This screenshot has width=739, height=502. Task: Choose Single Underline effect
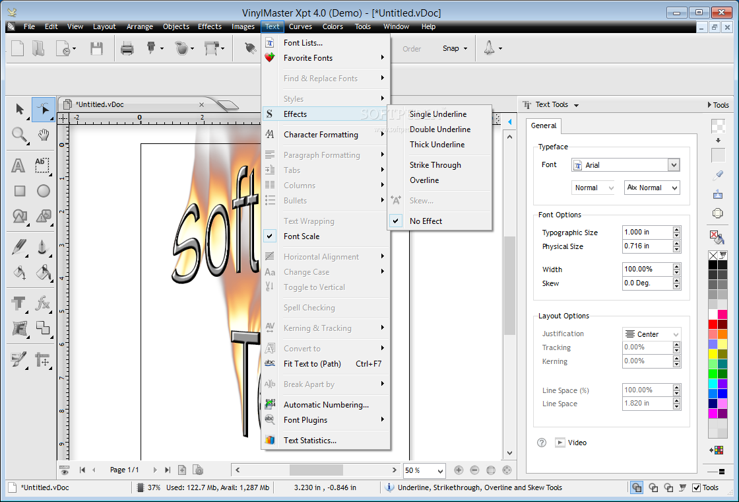click(x=439, y=114)
